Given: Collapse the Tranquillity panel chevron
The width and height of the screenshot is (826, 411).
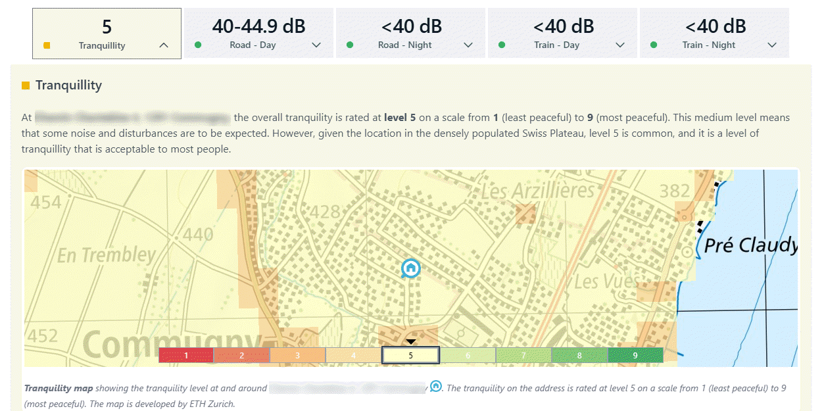Looking at the screenshot, I should [164, 45].
